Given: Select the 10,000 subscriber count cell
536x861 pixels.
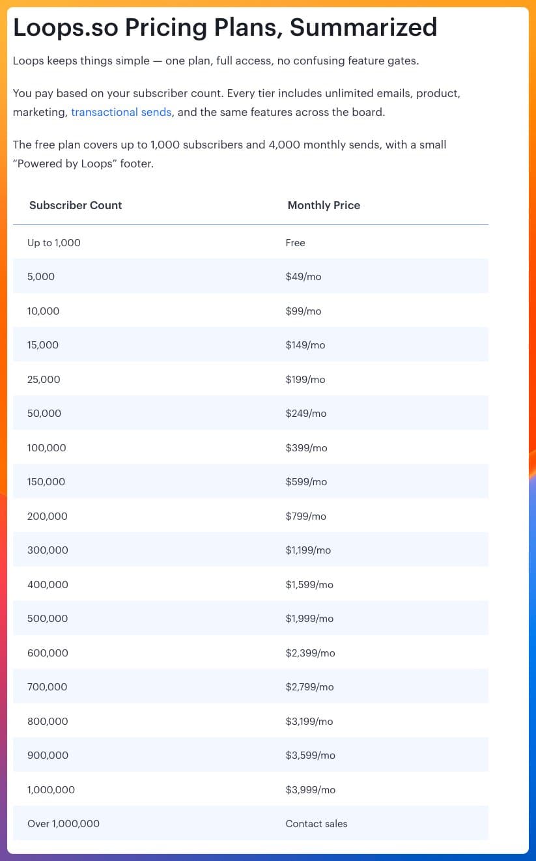Looking at the screenshot, I should pyautogui.click(x=43, y=311).
